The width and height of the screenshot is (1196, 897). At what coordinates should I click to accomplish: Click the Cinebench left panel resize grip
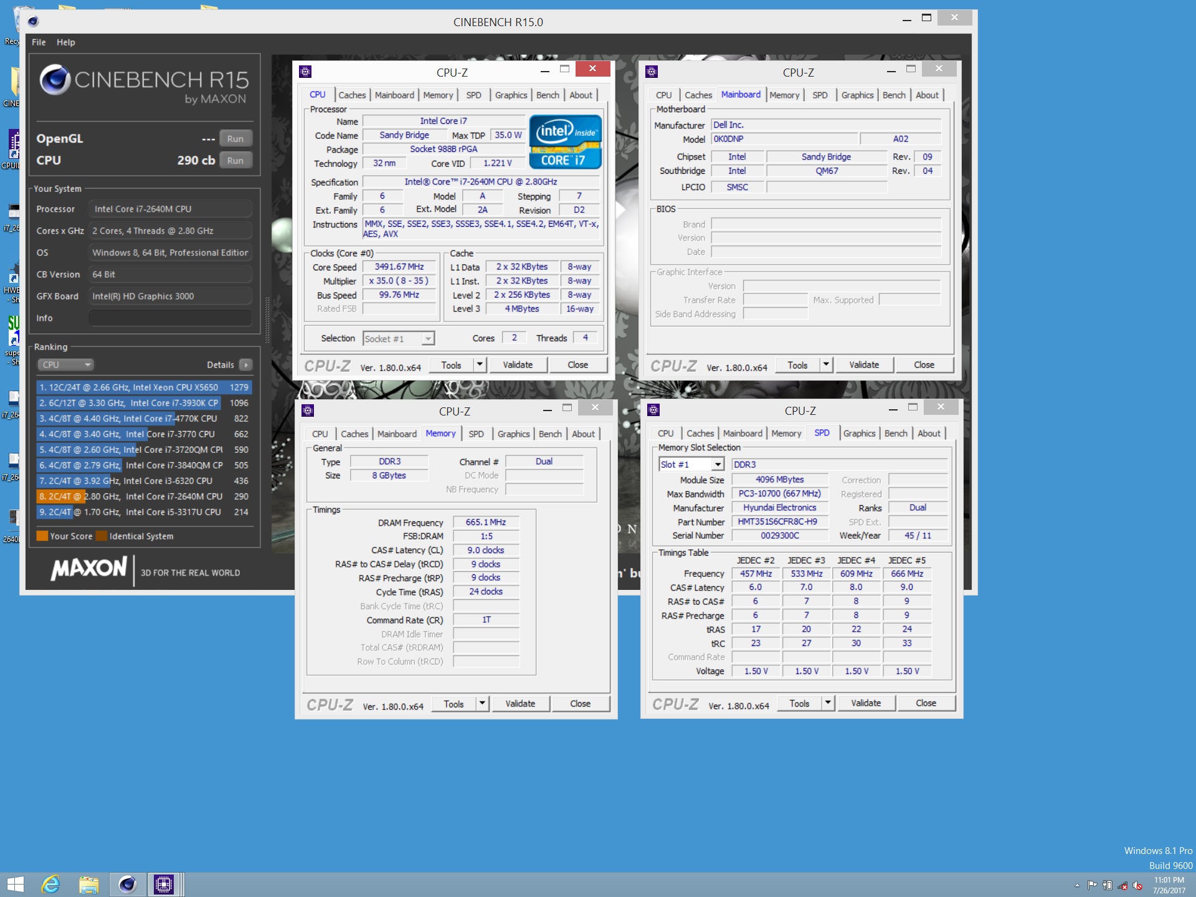point(267,319)
